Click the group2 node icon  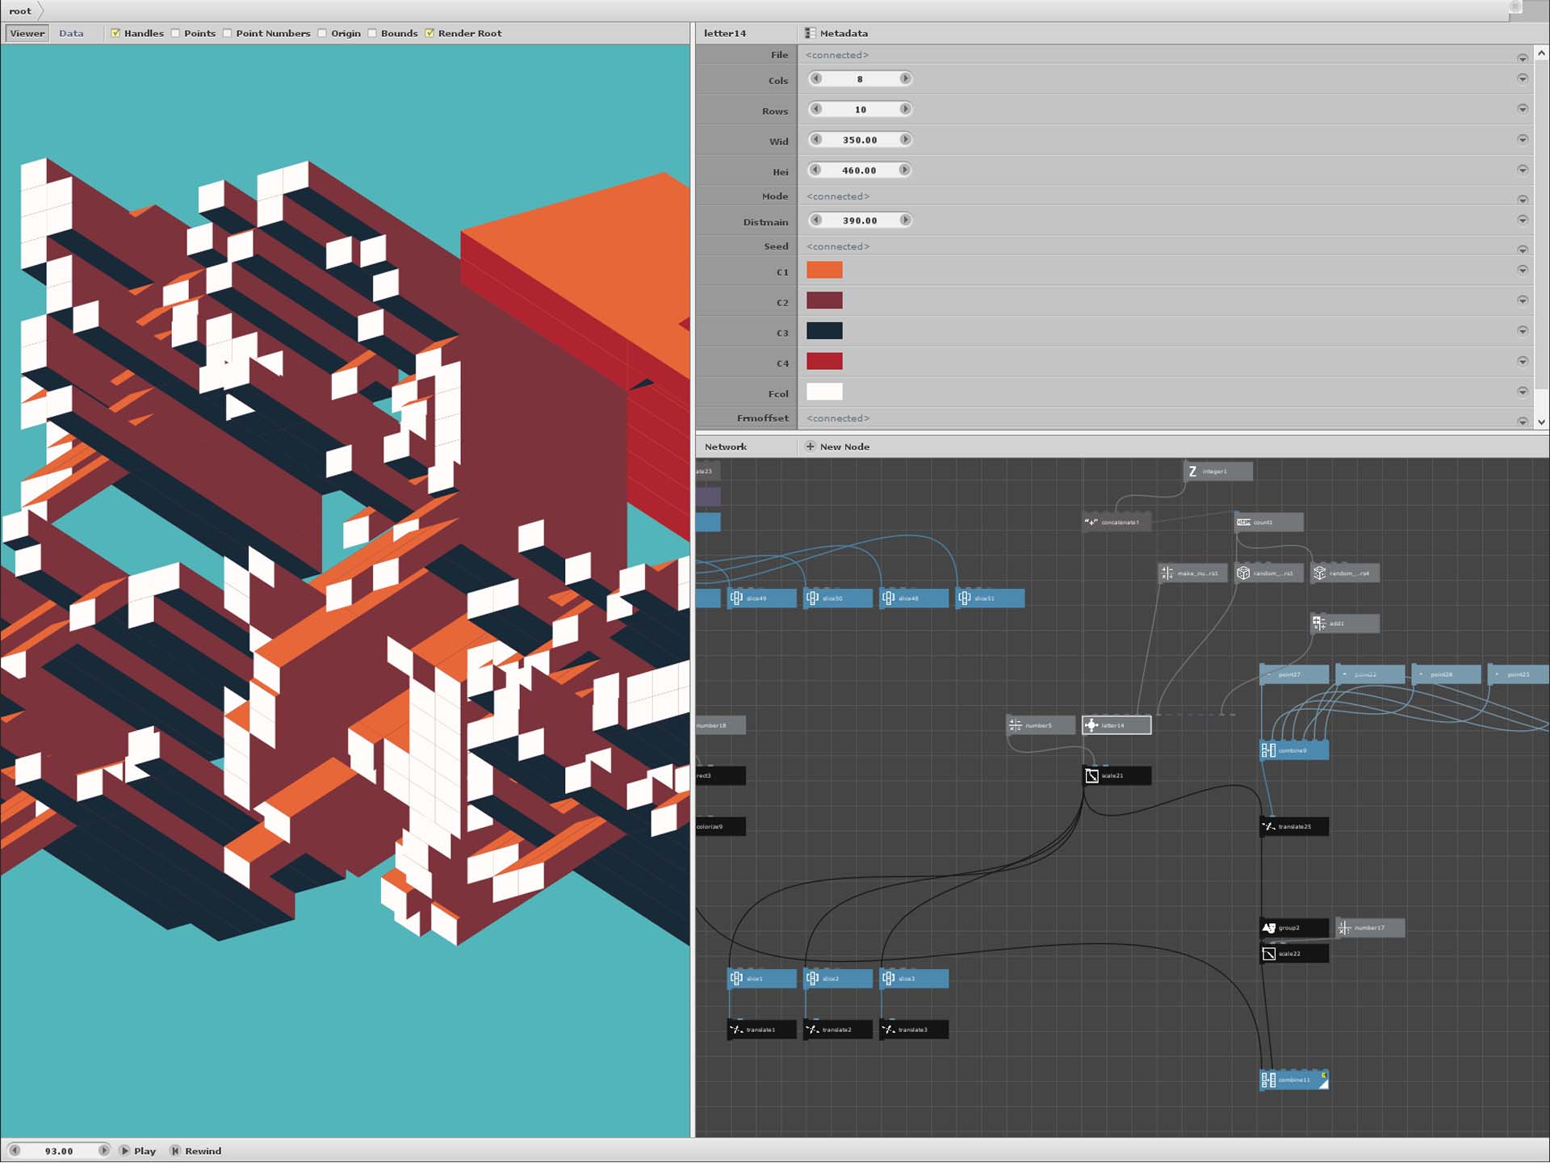tap(1268, 928)
